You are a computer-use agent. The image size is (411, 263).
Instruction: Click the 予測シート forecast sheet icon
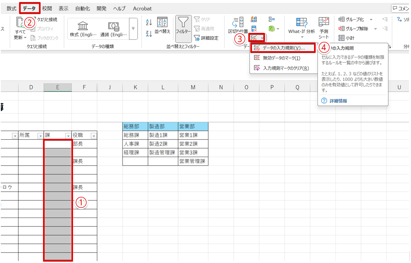(x=323, y=27)
